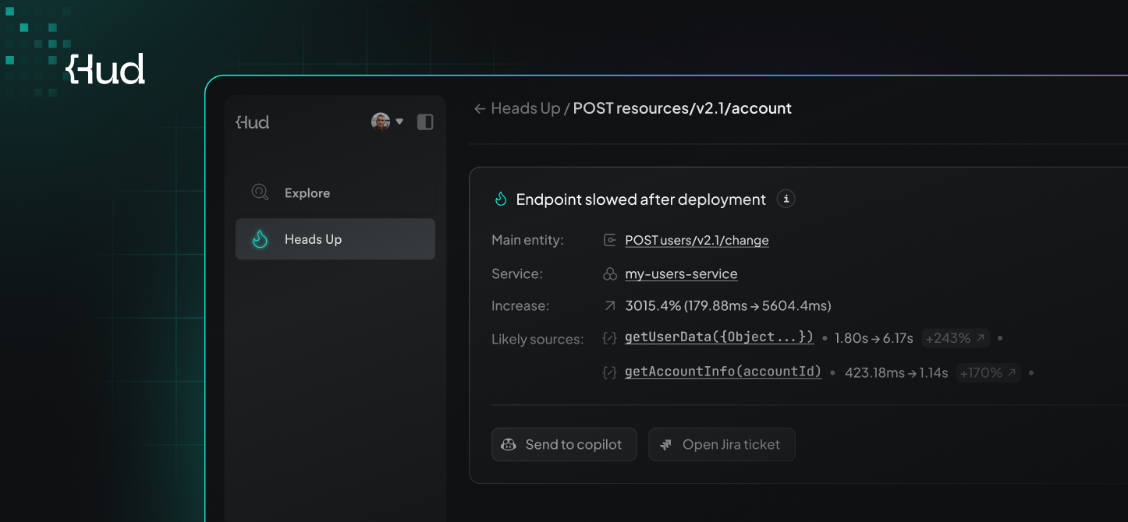1128x522 pixels.
Task: Click the +170% increase badge
Action: point(989,373)
